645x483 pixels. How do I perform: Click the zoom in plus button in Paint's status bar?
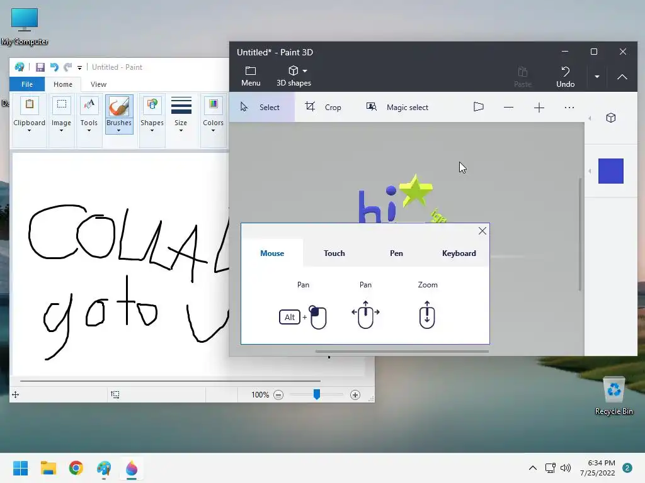[x=355, y=395]
